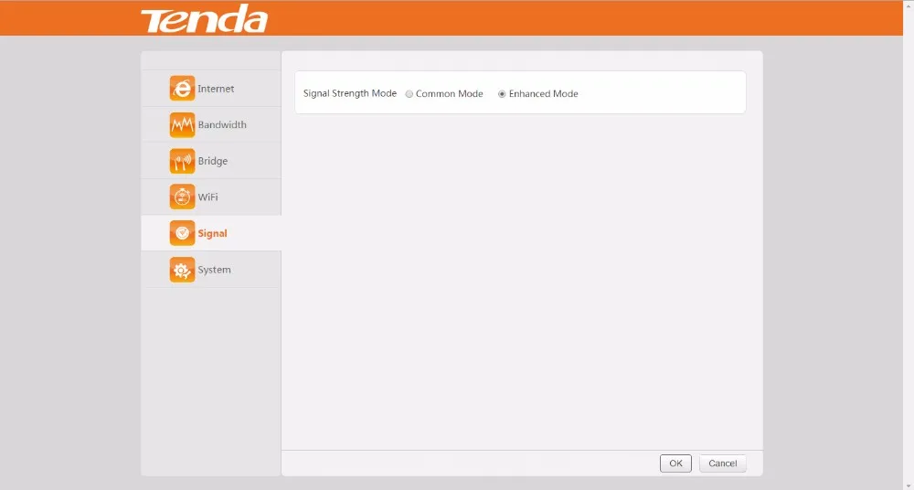Screen dimensions: 914x490
Task: Click the page scrollbar down arrow
Action: 909,486
